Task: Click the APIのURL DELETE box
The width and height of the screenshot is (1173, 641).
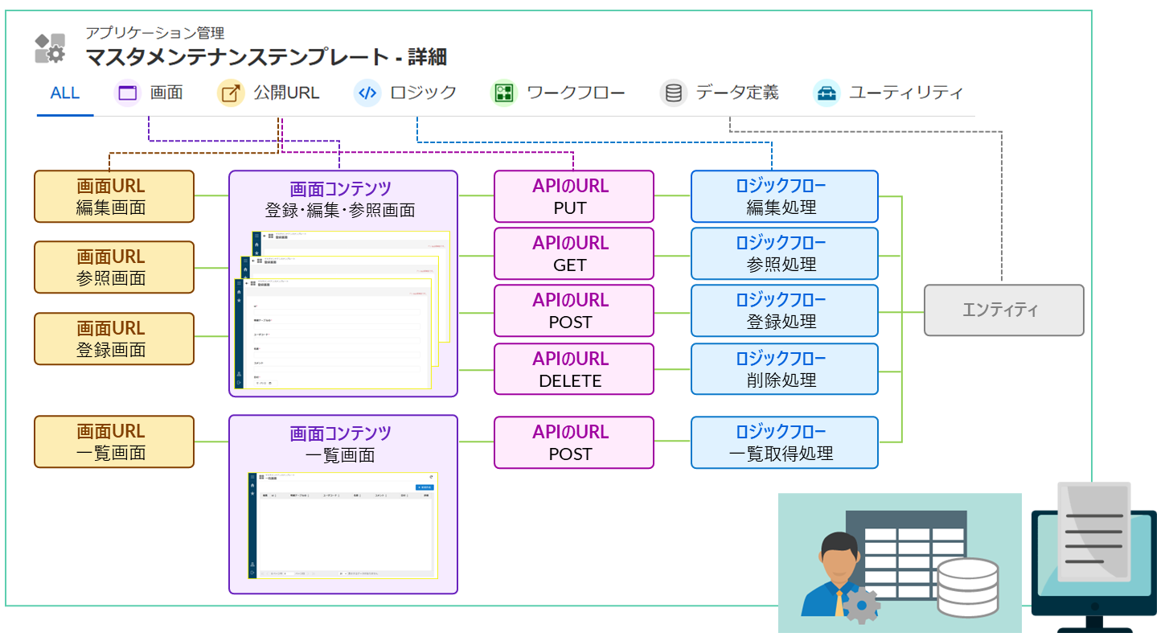Action: click(573, 369)
